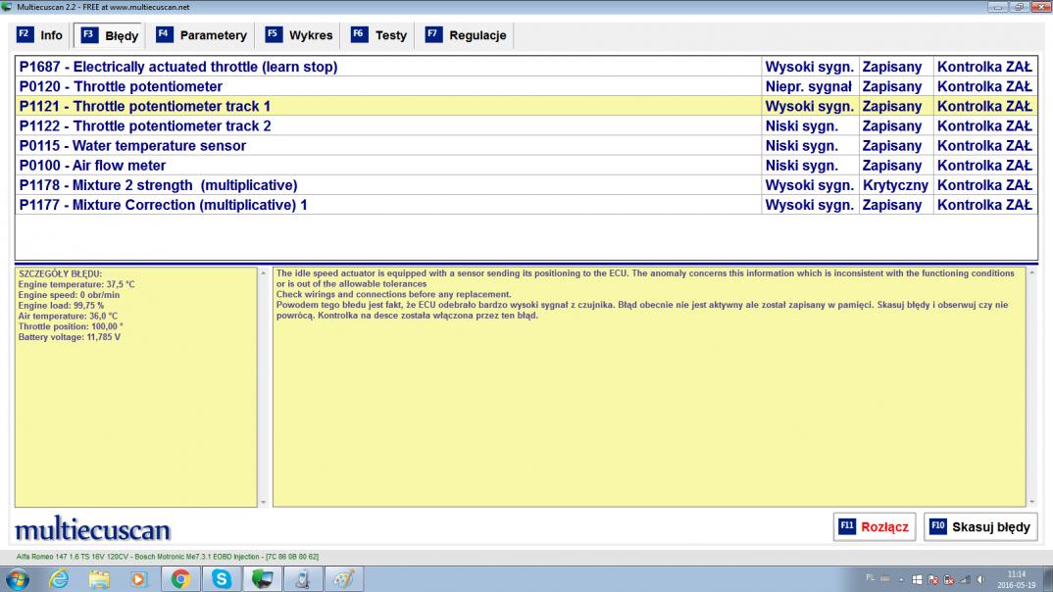This screenshot has width=1053, height=592.
Task: Select error P0120 Throttle potentiometer
Action: click(x=526, y=86)
